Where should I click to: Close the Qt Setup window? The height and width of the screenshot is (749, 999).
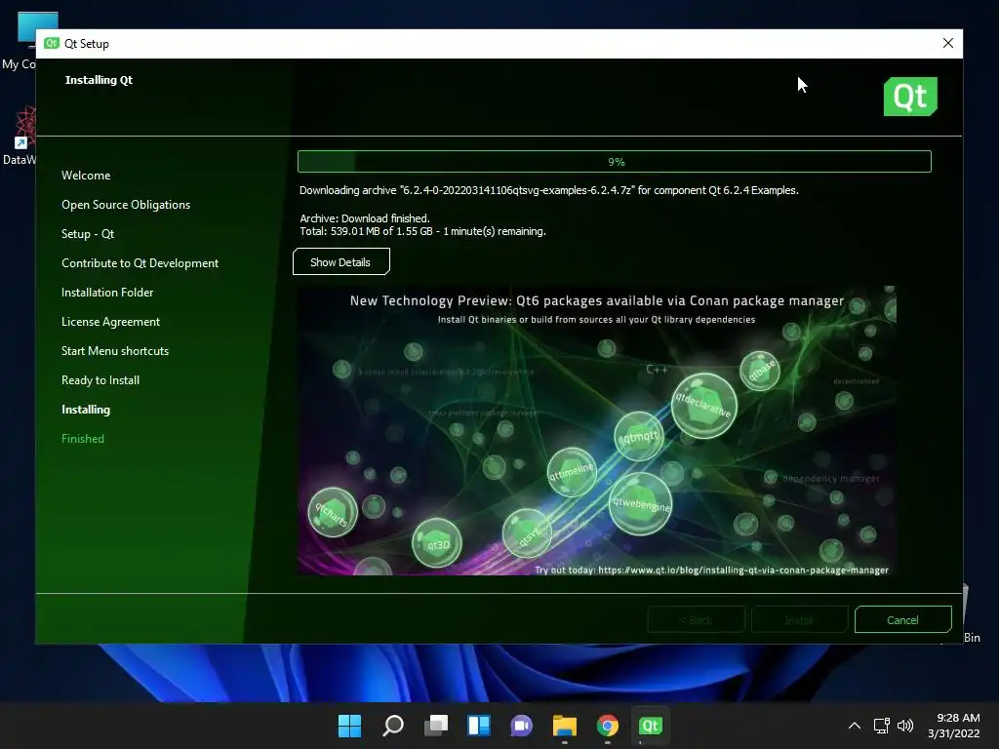948,43
